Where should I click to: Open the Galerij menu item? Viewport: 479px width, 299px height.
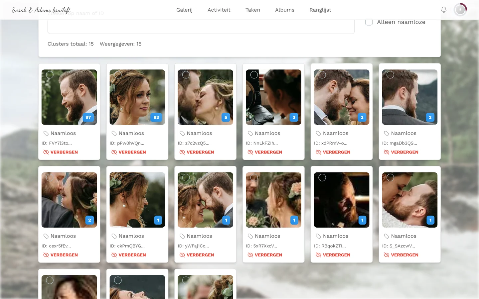[x=184, y=10]
